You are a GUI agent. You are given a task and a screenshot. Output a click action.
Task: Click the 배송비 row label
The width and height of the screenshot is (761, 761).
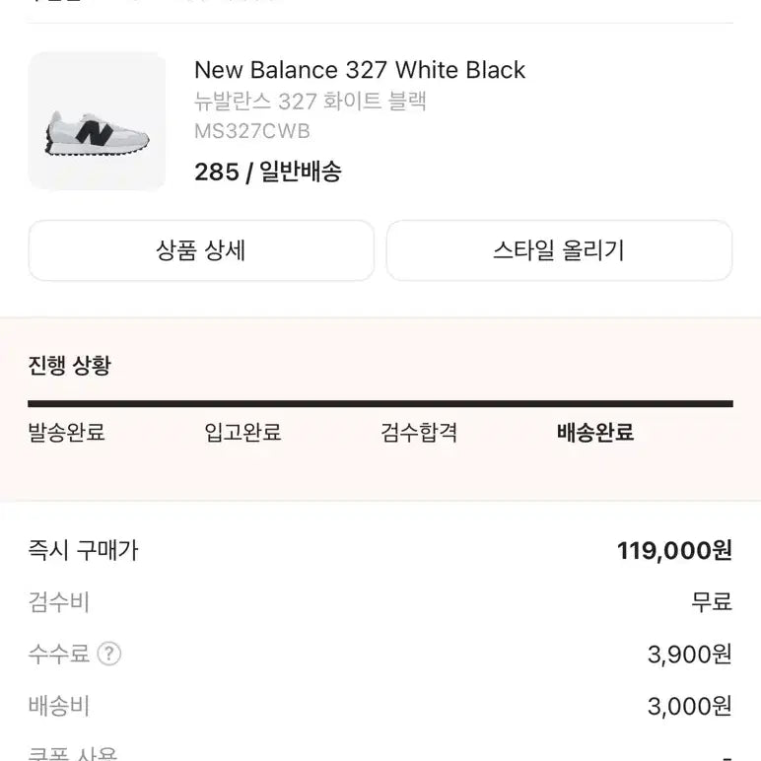pyautogui.click(x=59, y=706)
